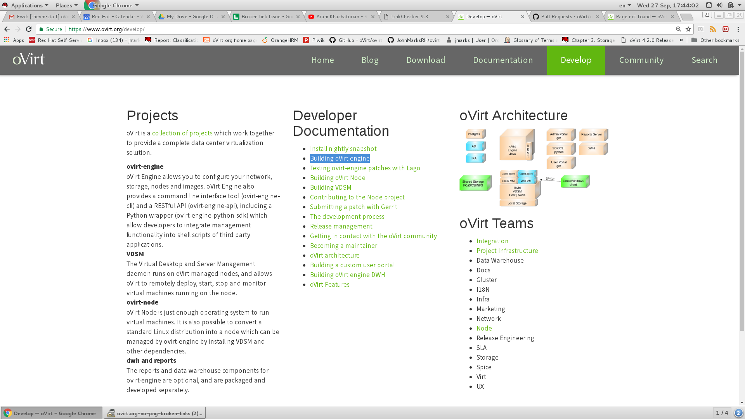The height and width of the screenshot is (419, 745).
Task: Click the oVirt Architecture diagram image
Action: tap(534, 168)
